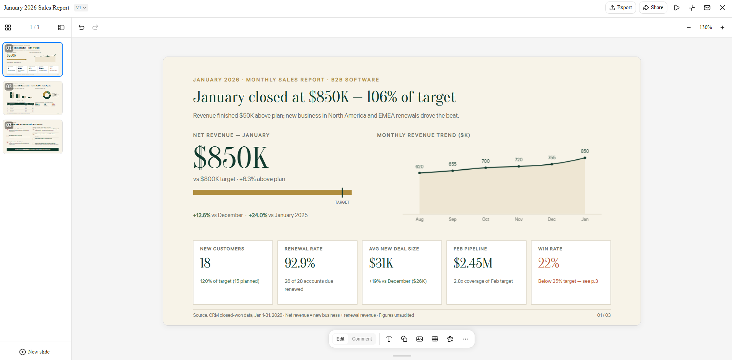732x360 pixels.
Task: Expand the V1 version dropdown
Action: [81, 8]
